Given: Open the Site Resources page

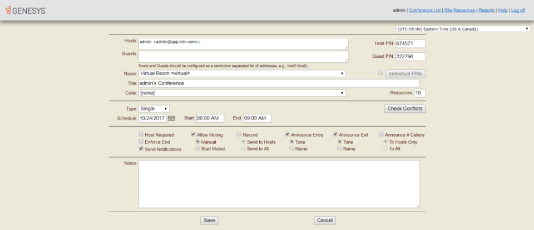Looking at the screenshot, I should pos(459,10).
